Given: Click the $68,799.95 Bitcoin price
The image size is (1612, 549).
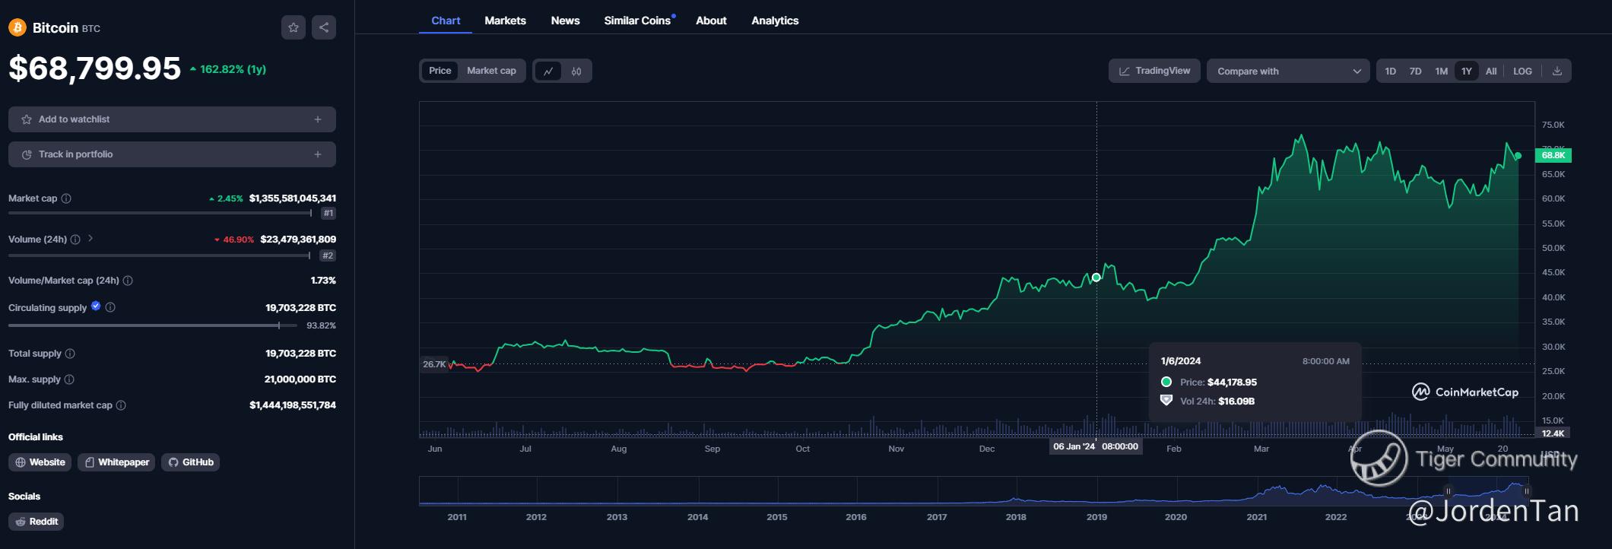Looking at the screenshot, I should pyautogui.click(x=95, y=68).
